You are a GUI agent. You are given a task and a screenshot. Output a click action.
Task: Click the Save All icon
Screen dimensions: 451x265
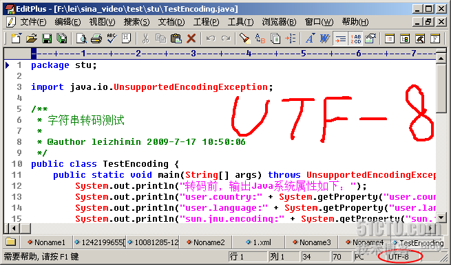62,38
